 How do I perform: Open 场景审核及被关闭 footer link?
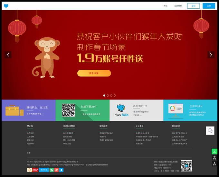click(106, 133)
